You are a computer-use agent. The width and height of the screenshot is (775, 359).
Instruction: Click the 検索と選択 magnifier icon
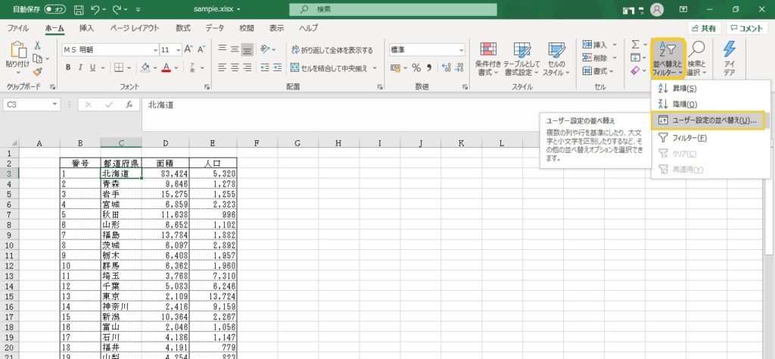(698, 58)
